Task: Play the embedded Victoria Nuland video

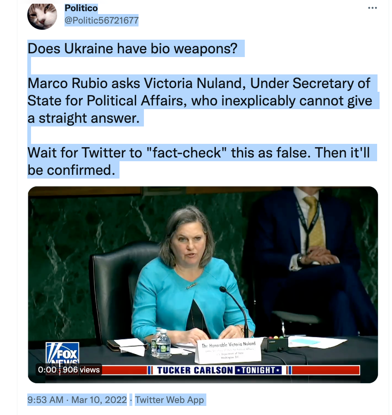Action: pyautogui.click(x=203, y=284)
